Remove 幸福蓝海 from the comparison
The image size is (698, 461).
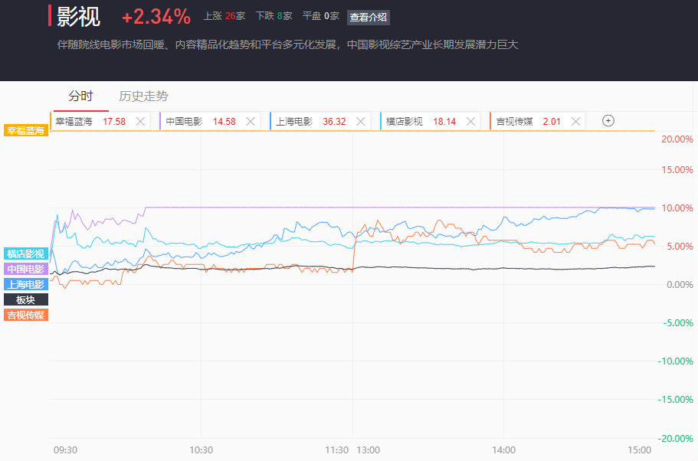(x=140, y=121)
